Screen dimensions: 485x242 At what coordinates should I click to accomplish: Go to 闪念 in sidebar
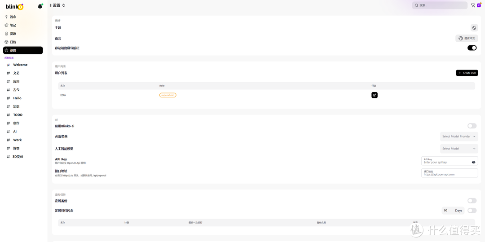point(23,17)
